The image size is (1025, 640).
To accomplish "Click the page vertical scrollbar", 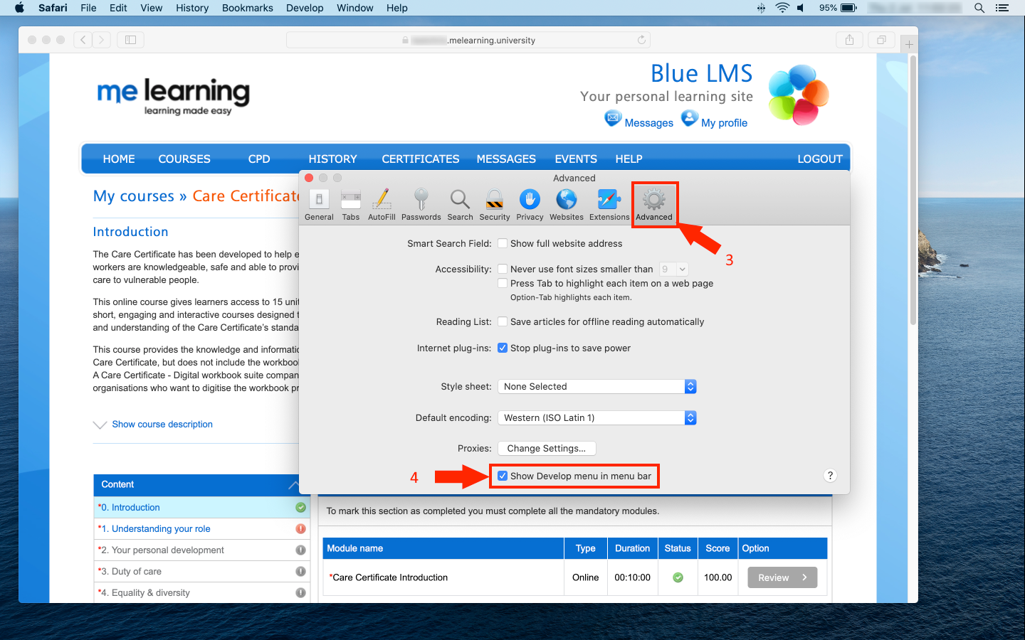I will click(913, 190).
